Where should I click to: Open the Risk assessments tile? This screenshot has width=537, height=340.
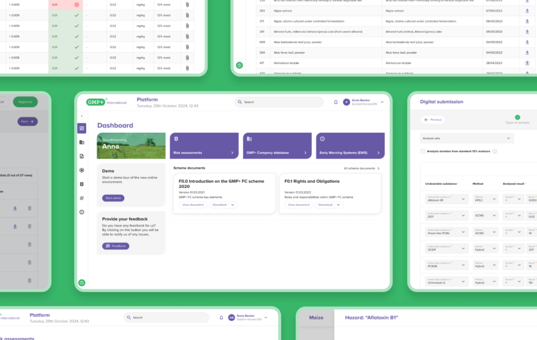(x=205, y=146)
